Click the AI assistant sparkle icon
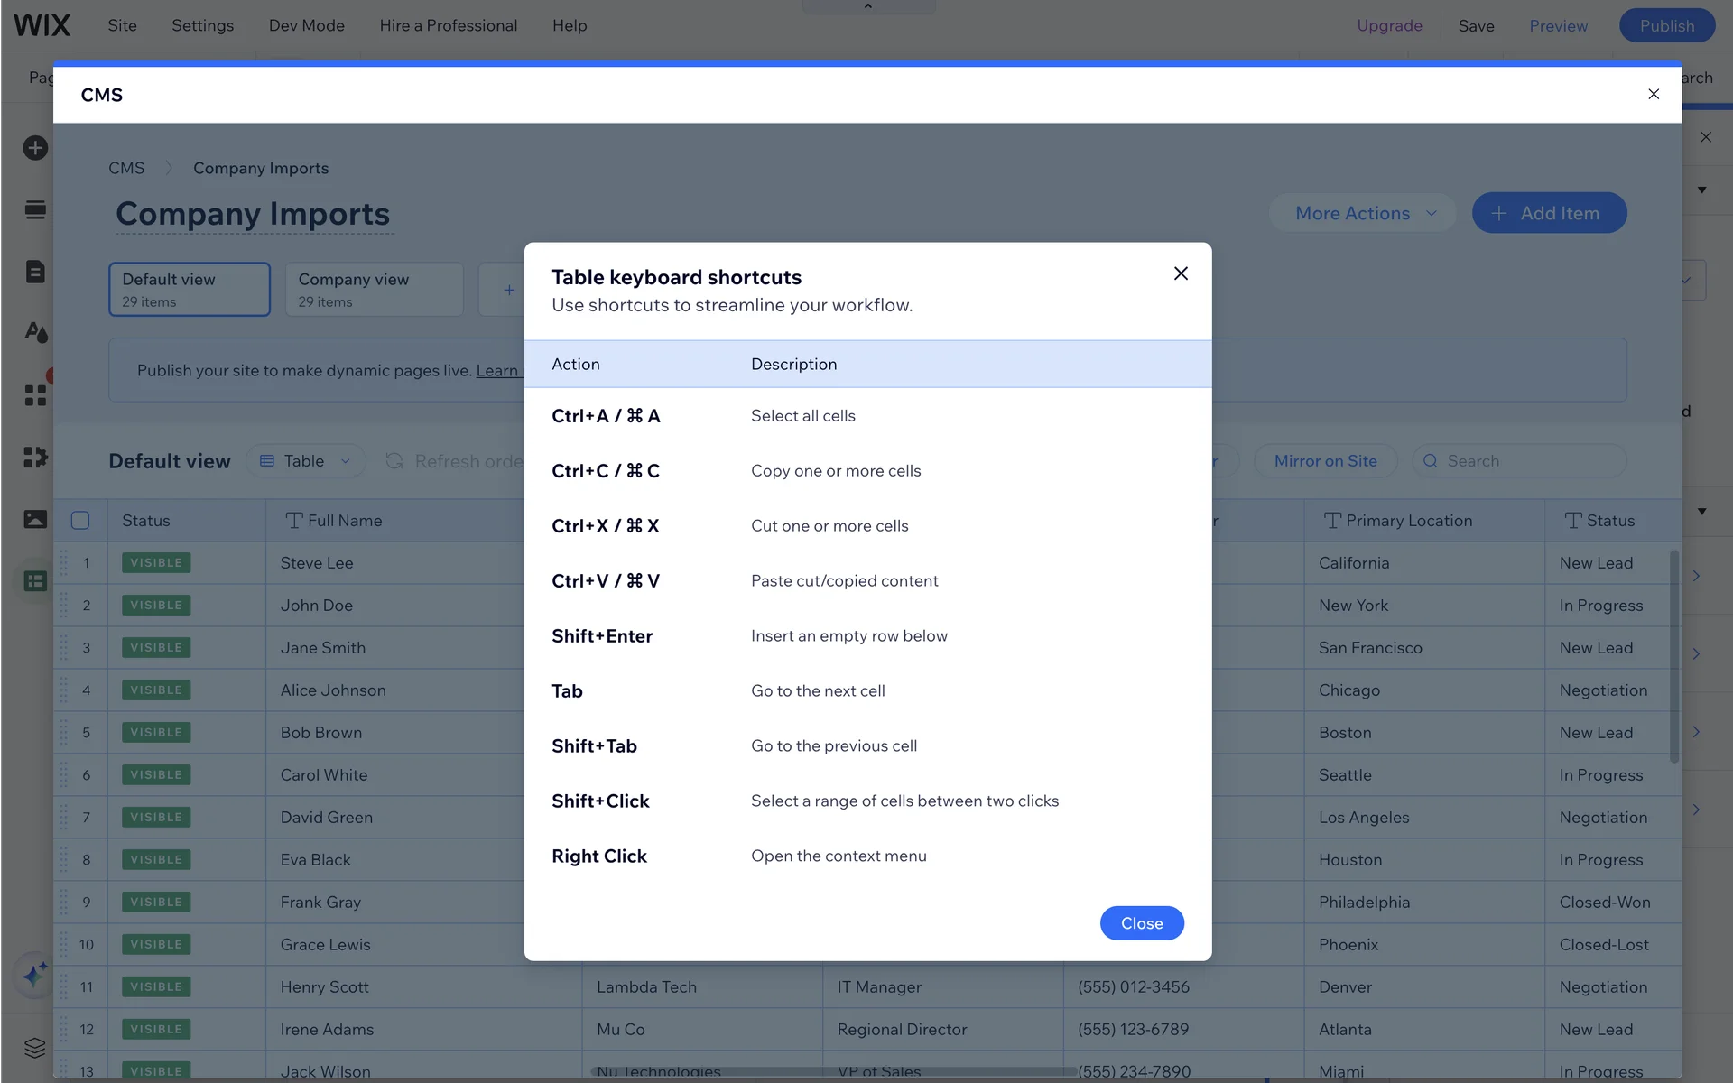The image size is (1733, 1083). pos(35,975)
